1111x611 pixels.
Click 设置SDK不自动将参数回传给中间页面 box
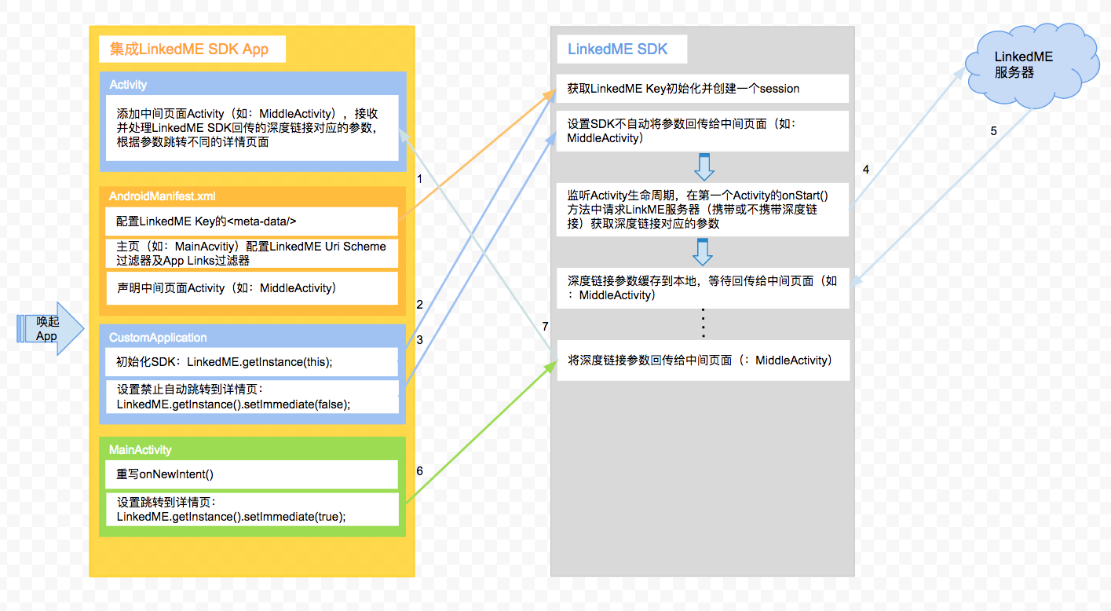tap(703, 131)
